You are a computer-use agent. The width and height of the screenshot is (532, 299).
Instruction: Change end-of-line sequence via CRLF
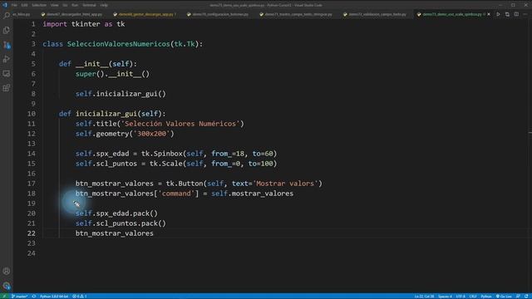point(473,297)
